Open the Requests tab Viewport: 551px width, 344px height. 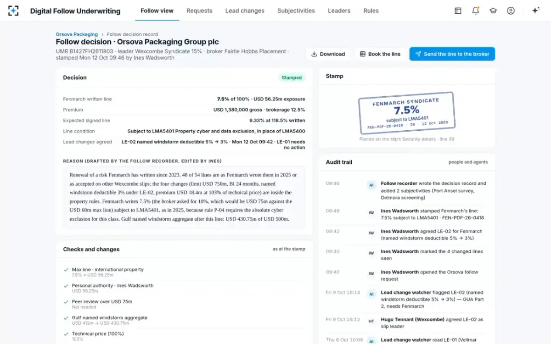point(199,11)
